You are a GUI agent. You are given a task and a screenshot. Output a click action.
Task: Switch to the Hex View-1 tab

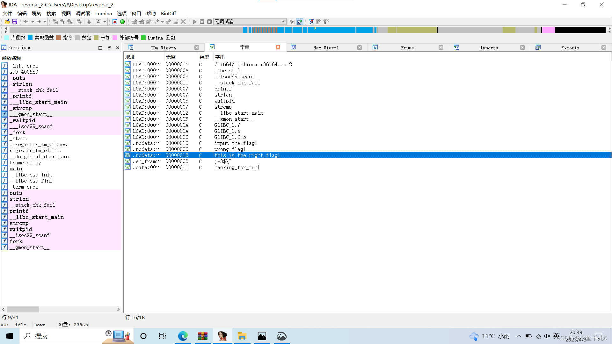coord(326,47)
